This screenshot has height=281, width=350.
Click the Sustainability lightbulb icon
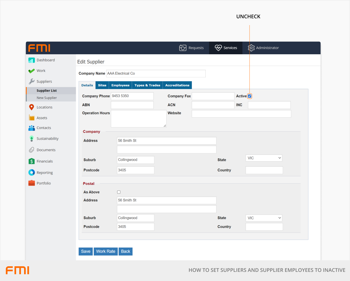pos(31,138)
